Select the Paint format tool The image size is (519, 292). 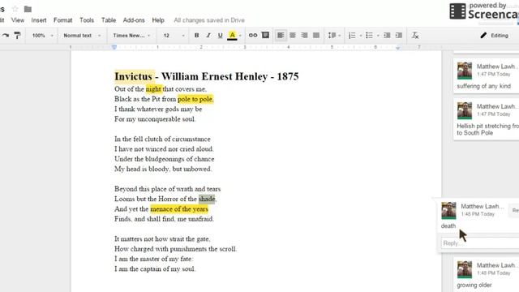pyautogui.click(x=17, y=36)
